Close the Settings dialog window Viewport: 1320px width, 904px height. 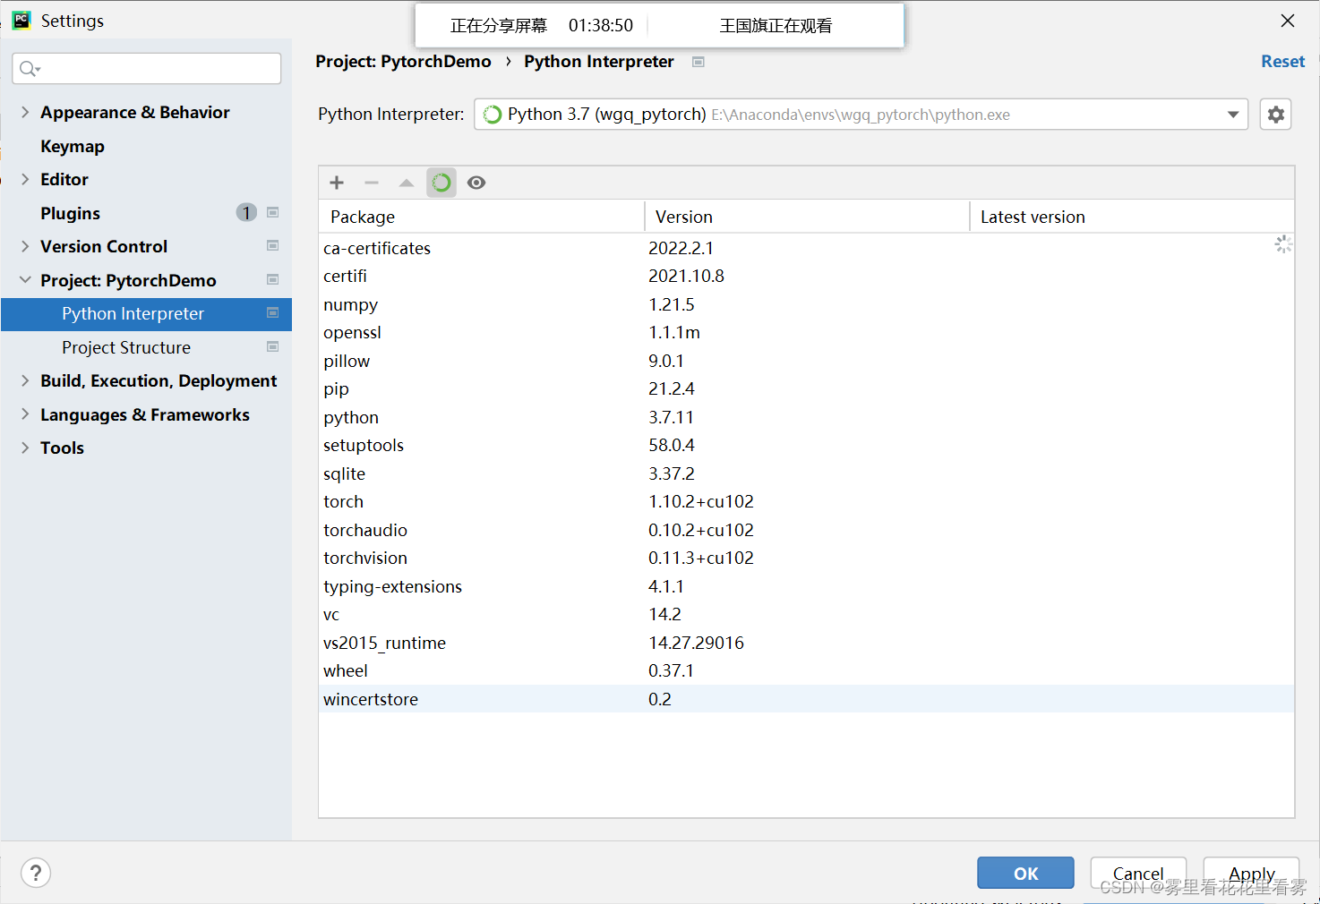[1288, 21]
